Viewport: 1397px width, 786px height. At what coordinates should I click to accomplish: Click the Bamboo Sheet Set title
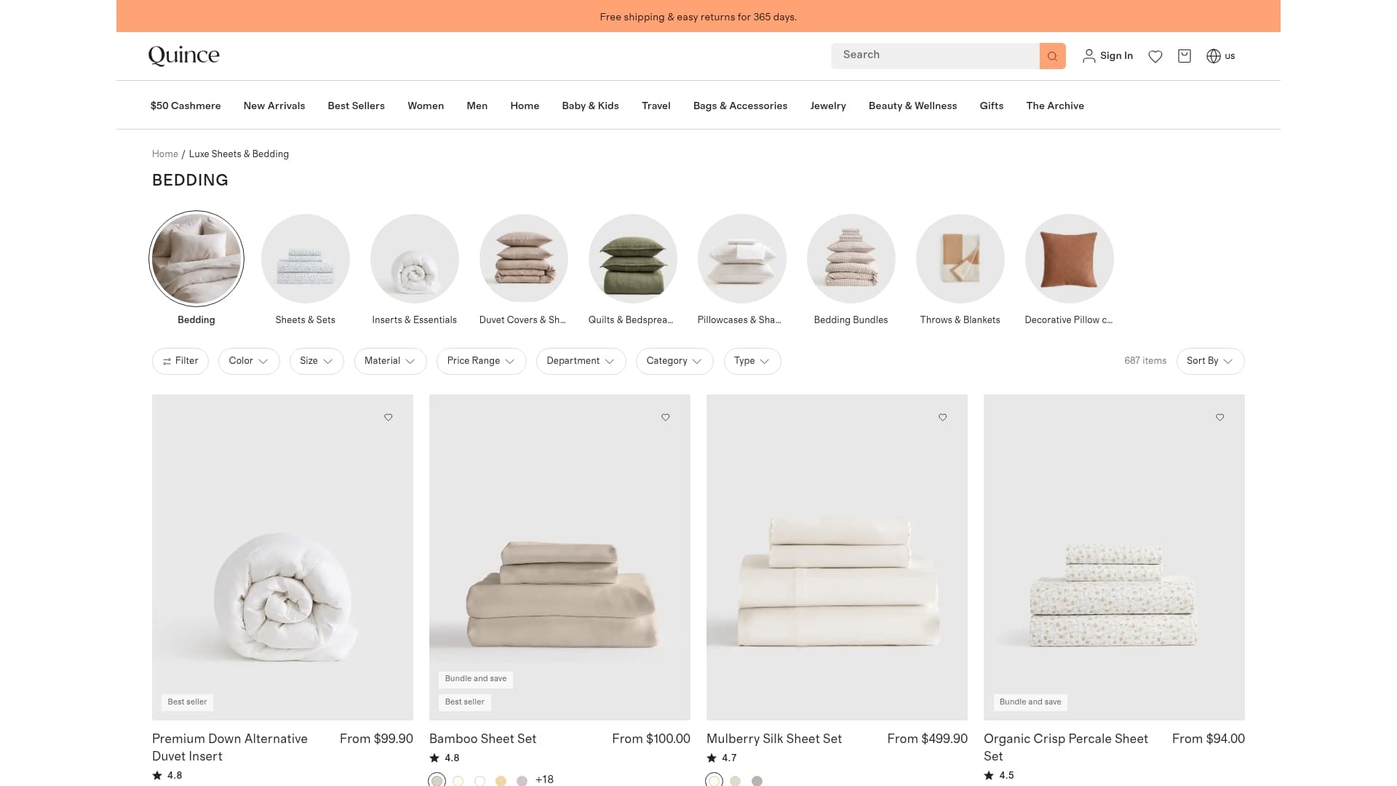pos(482,739)
